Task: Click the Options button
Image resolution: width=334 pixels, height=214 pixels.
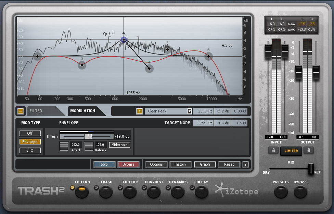Action: pyautogui.click(x=156, y=164)
